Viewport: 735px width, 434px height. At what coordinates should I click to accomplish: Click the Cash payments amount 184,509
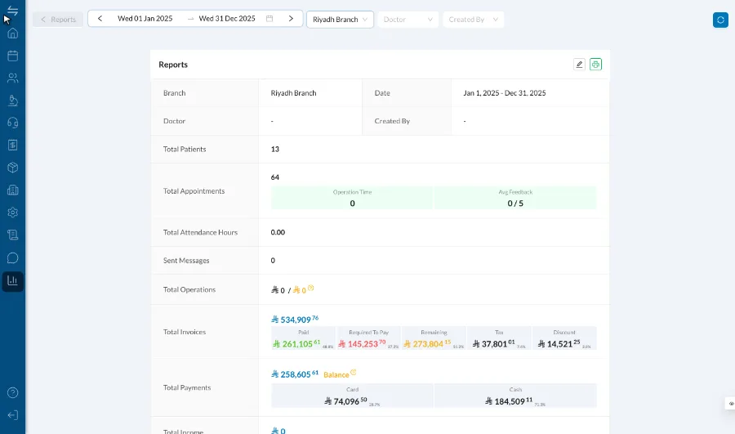coord(509,401)
